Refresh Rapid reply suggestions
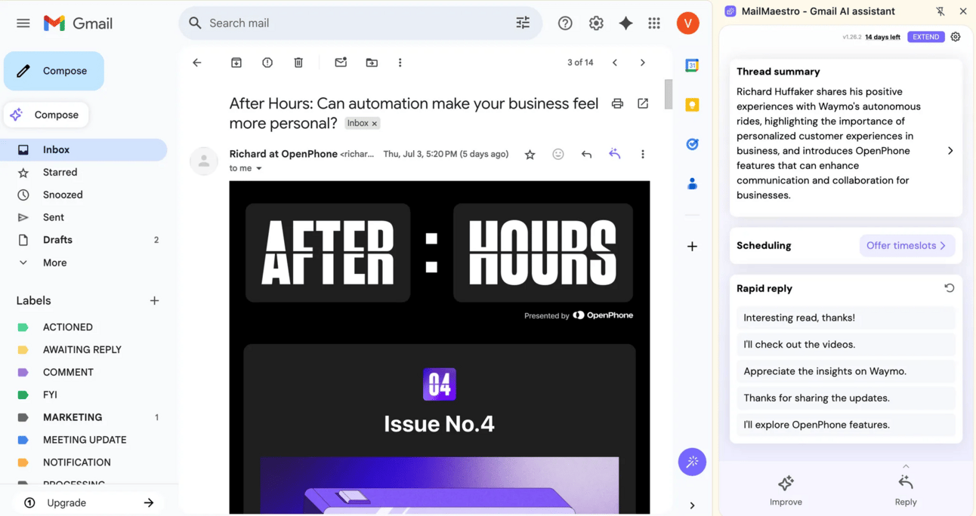 950,288
